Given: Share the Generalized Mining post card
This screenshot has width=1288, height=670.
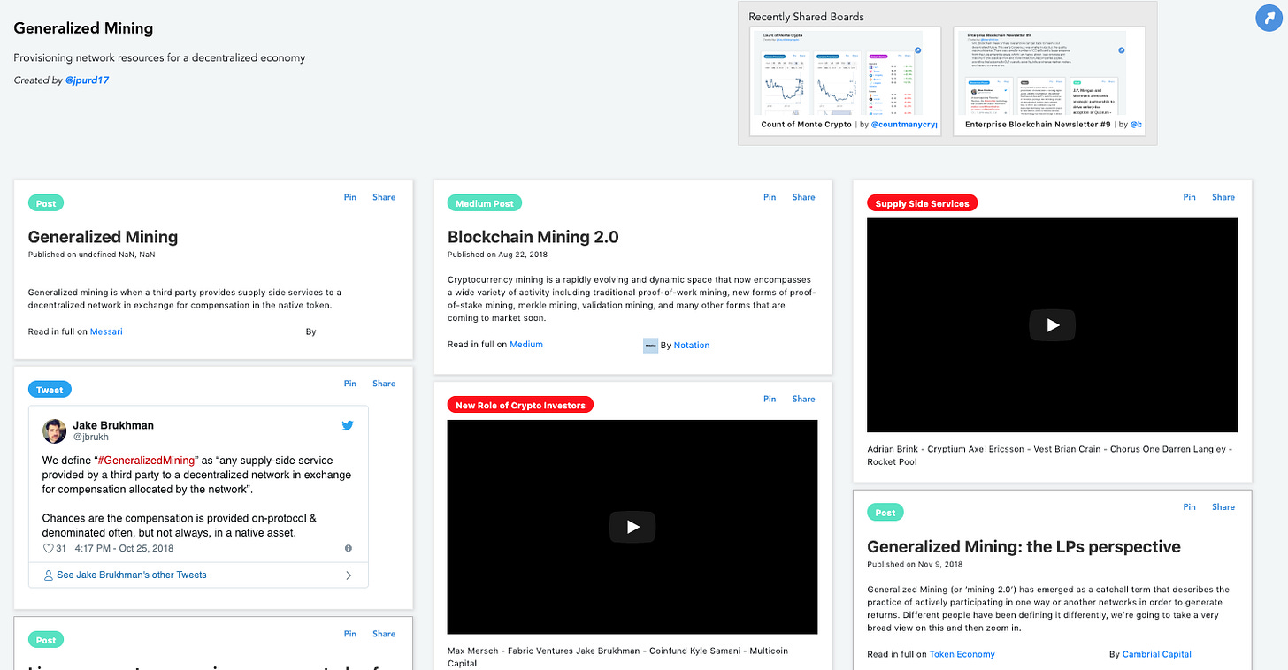Looking at the screenshot, I should pyautogui.click(x=384, y=197).
